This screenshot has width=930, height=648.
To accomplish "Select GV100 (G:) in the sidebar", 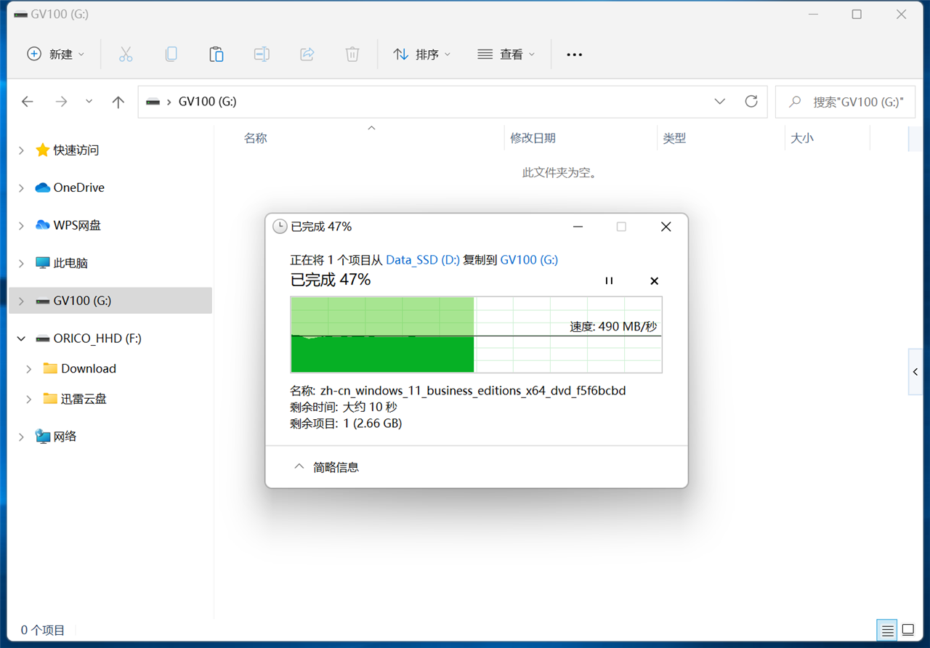I will (x=110, y=301).
